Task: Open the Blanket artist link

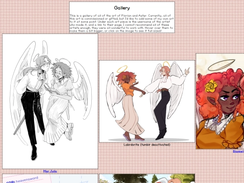Action: [x=239, y=151]
